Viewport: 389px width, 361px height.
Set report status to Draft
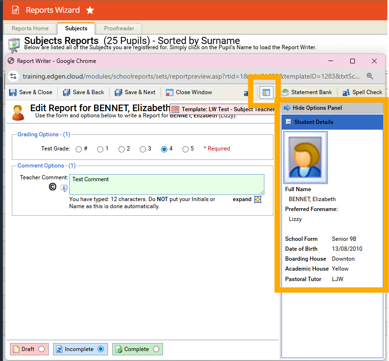point(41,349)
